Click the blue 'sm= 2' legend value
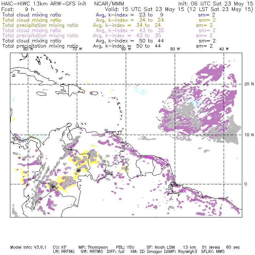The width and height of the screenshot is (255, 255). click(206, 15)
